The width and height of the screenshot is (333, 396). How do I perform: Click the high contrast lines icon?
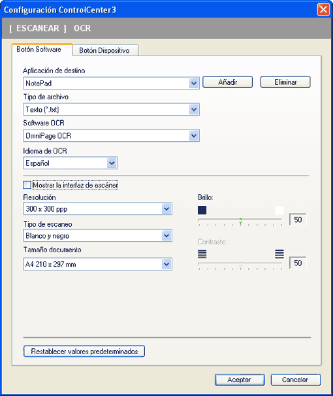click(x=279, y=254)
